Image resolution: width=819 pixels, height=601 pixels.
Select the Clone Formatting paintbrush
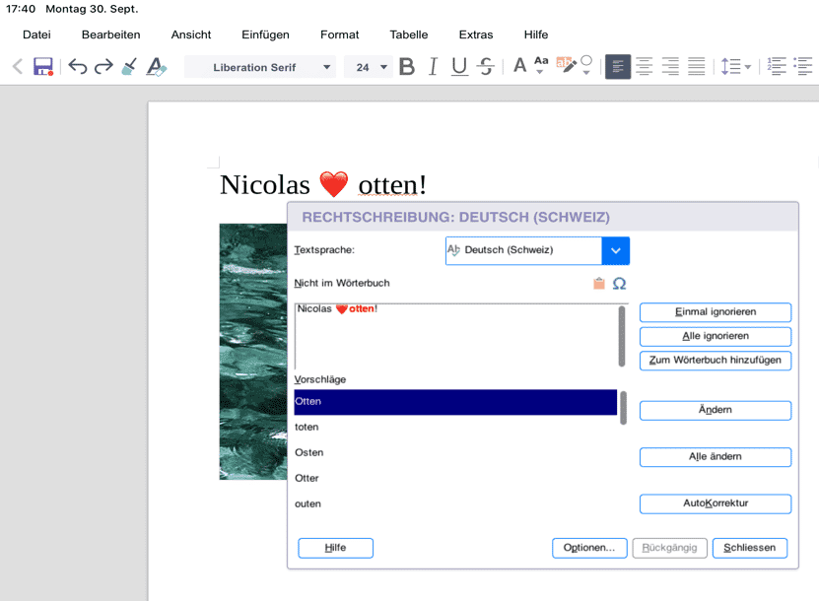click(x=129, y=67)
